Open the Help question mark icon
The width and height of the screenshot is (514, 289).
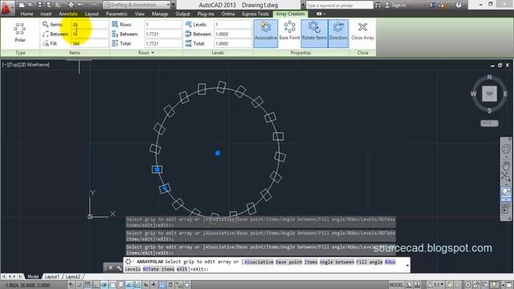[459, 5]
